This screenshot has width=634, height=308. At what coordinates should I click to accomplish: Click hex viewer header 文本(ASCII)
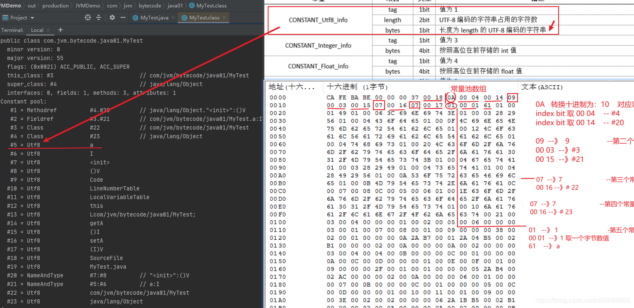(x=542, y=87)
